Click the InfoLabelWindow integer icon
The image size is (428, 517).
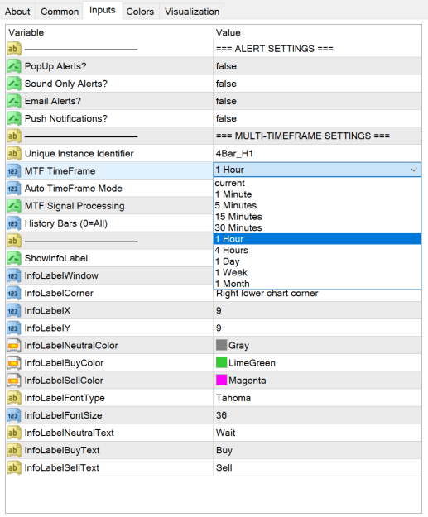pos(14,275)
